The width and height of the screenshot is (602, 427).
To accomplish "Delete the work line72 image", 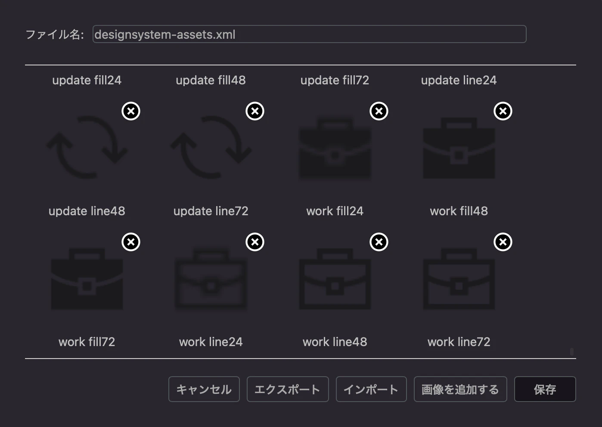I will (x=503, y=242).
